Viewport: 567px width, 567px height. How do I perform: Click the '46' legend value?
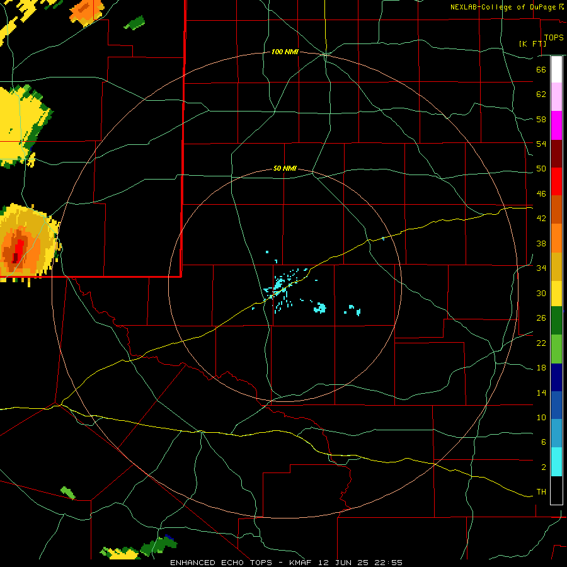(541, 194)
